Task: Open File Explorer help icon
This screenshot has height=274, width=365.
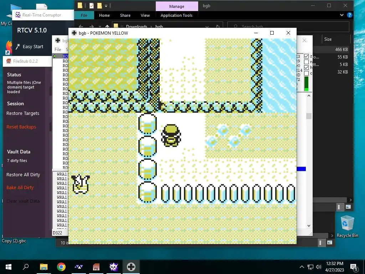Action: coord(349,15)
